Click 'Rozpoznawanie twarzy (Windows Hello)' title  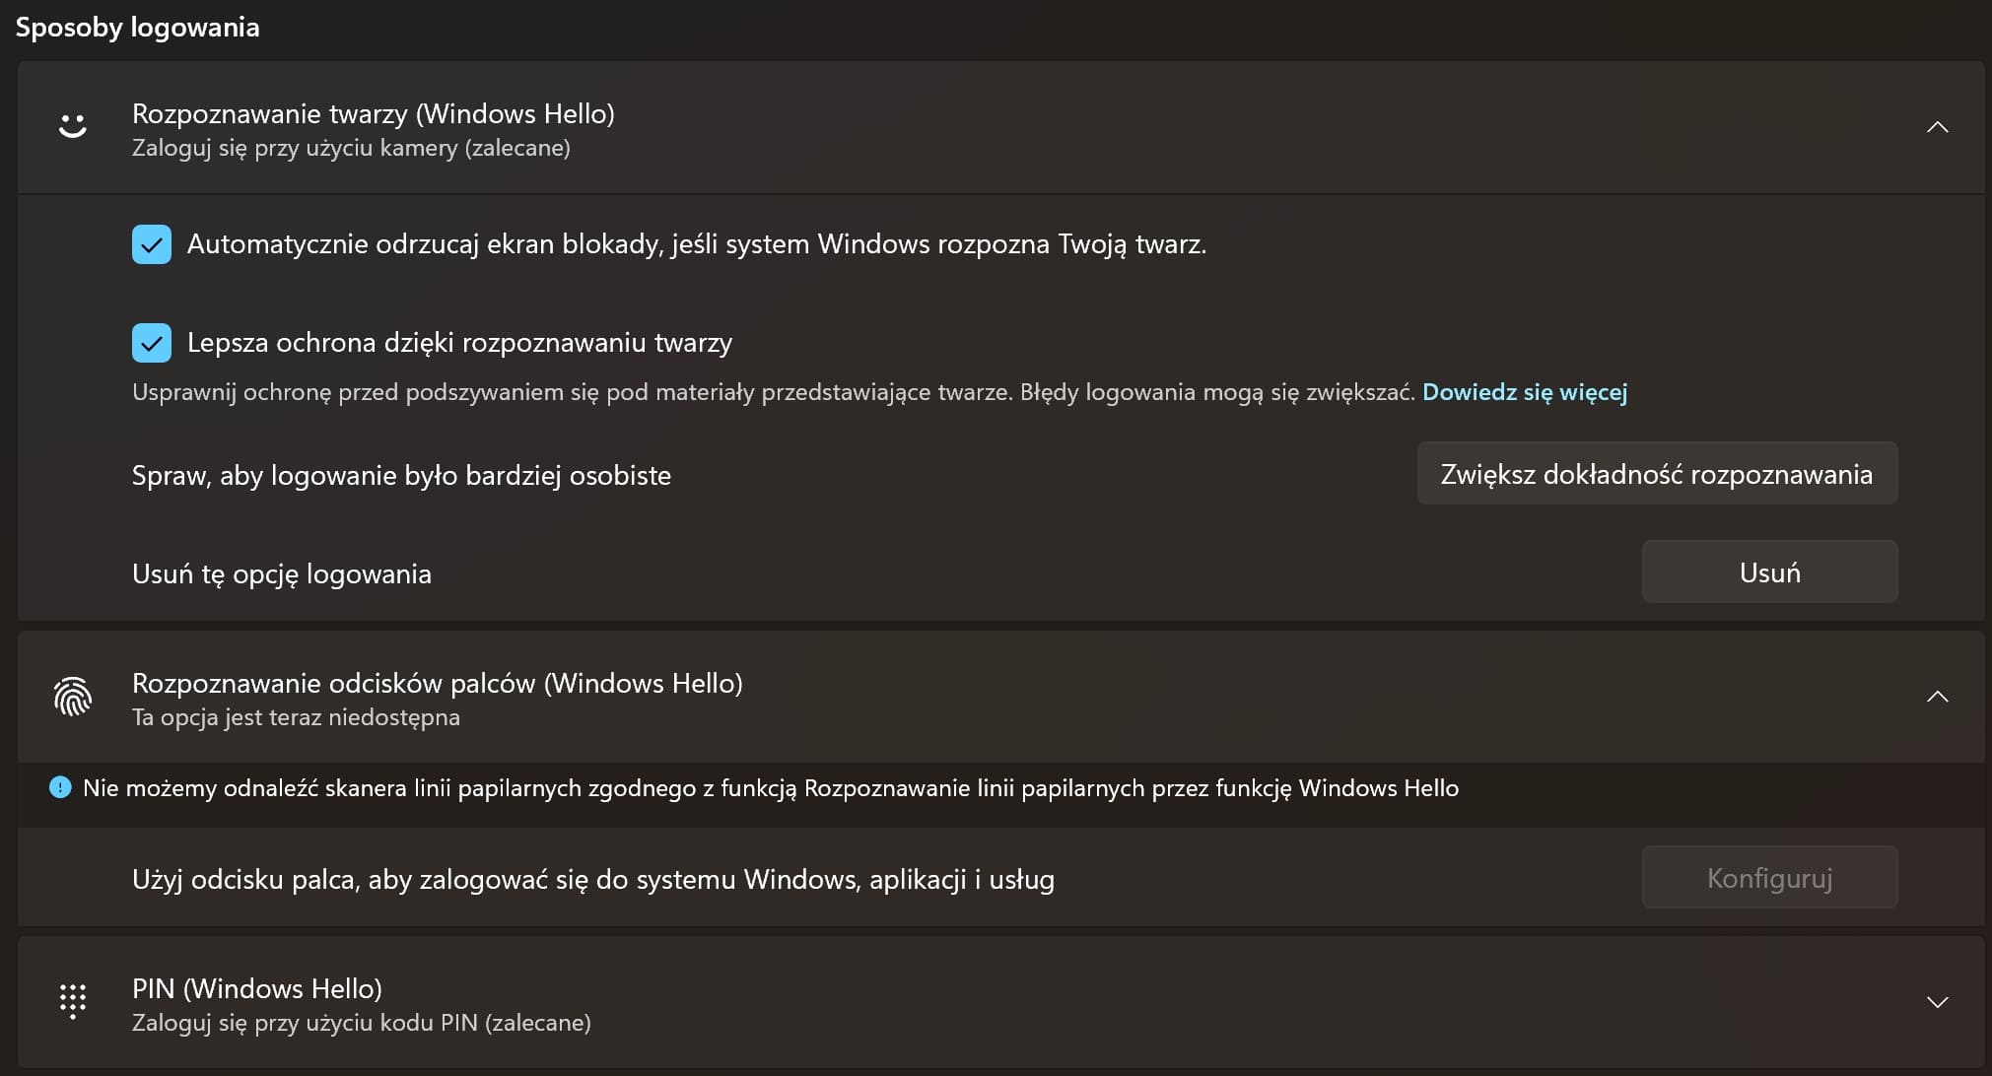[373, 114]
